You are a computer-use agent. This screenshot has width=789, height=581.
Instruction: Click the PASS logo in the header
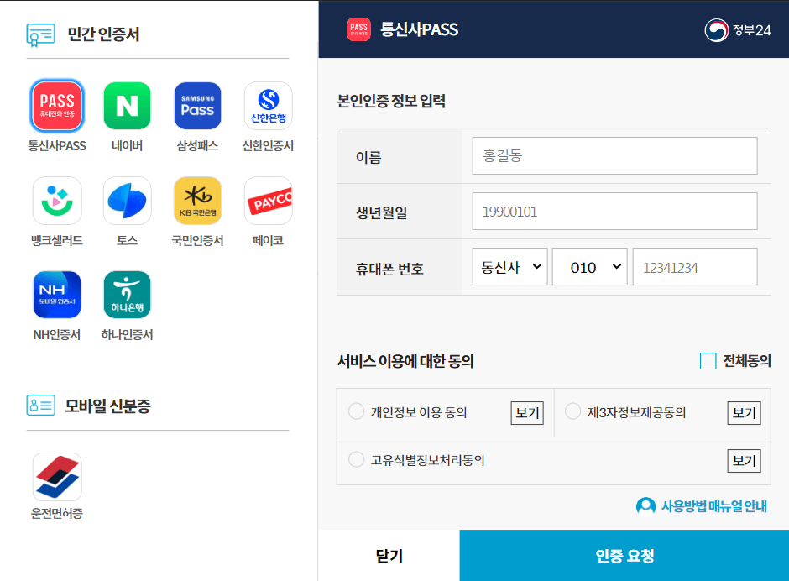click(358, 29)
